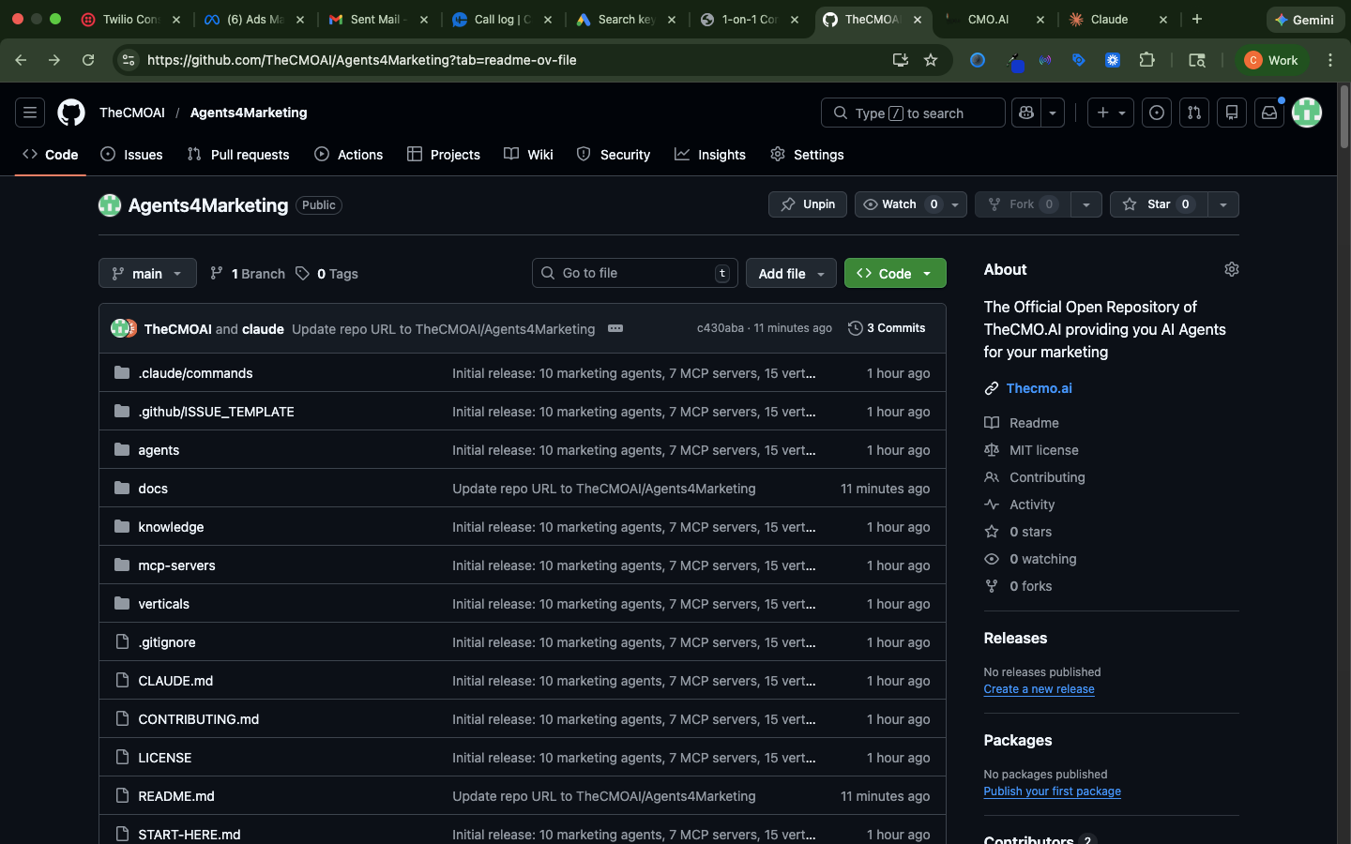This screenshot has width=1351, height=844.
Task: Unpin the repository from profile
Action: (x=808, y=204)
